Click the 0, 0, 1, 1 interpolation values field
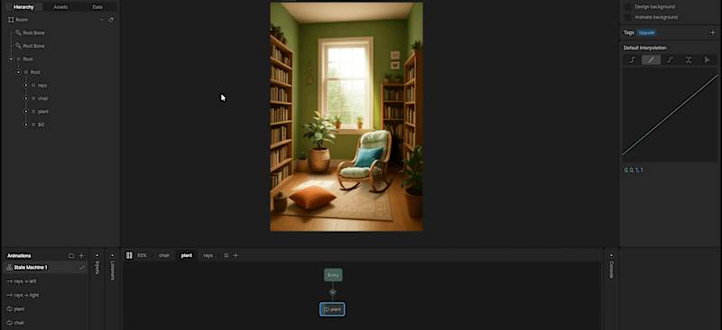 click(634, 170)
